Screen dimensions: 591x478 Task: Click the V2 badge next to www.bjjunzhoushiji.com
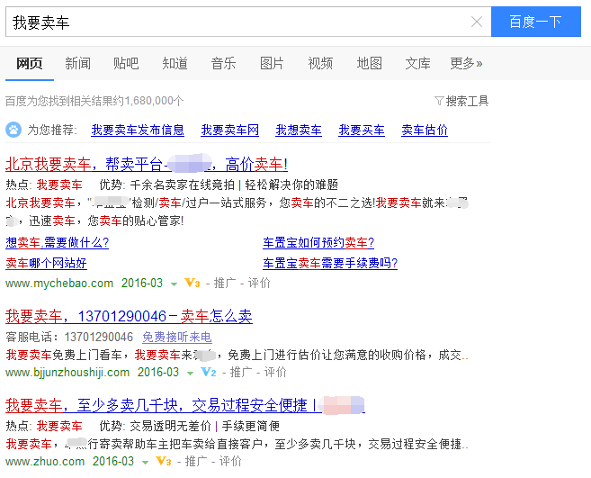point(207,372)
